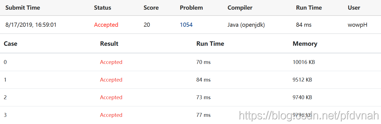Click the user name wowpH
Viewport: 381px width, 124px height.
pyautogui.click(x=357, y=25)
